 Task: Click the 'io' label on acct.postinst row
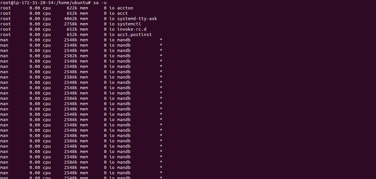(112, 35)
